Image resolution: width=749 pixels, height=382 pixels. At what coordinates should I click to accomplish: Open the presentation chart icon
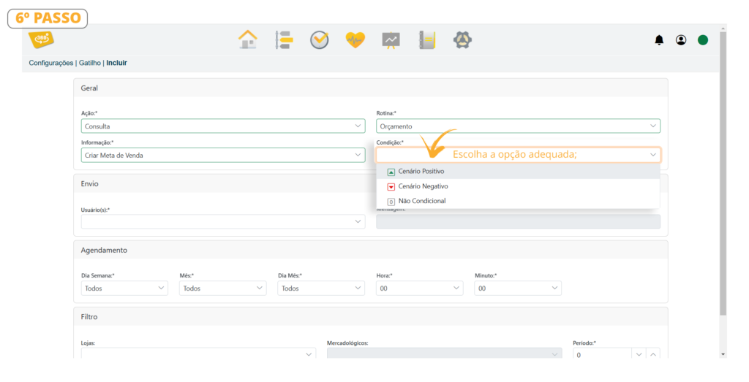tap(391, 40)
